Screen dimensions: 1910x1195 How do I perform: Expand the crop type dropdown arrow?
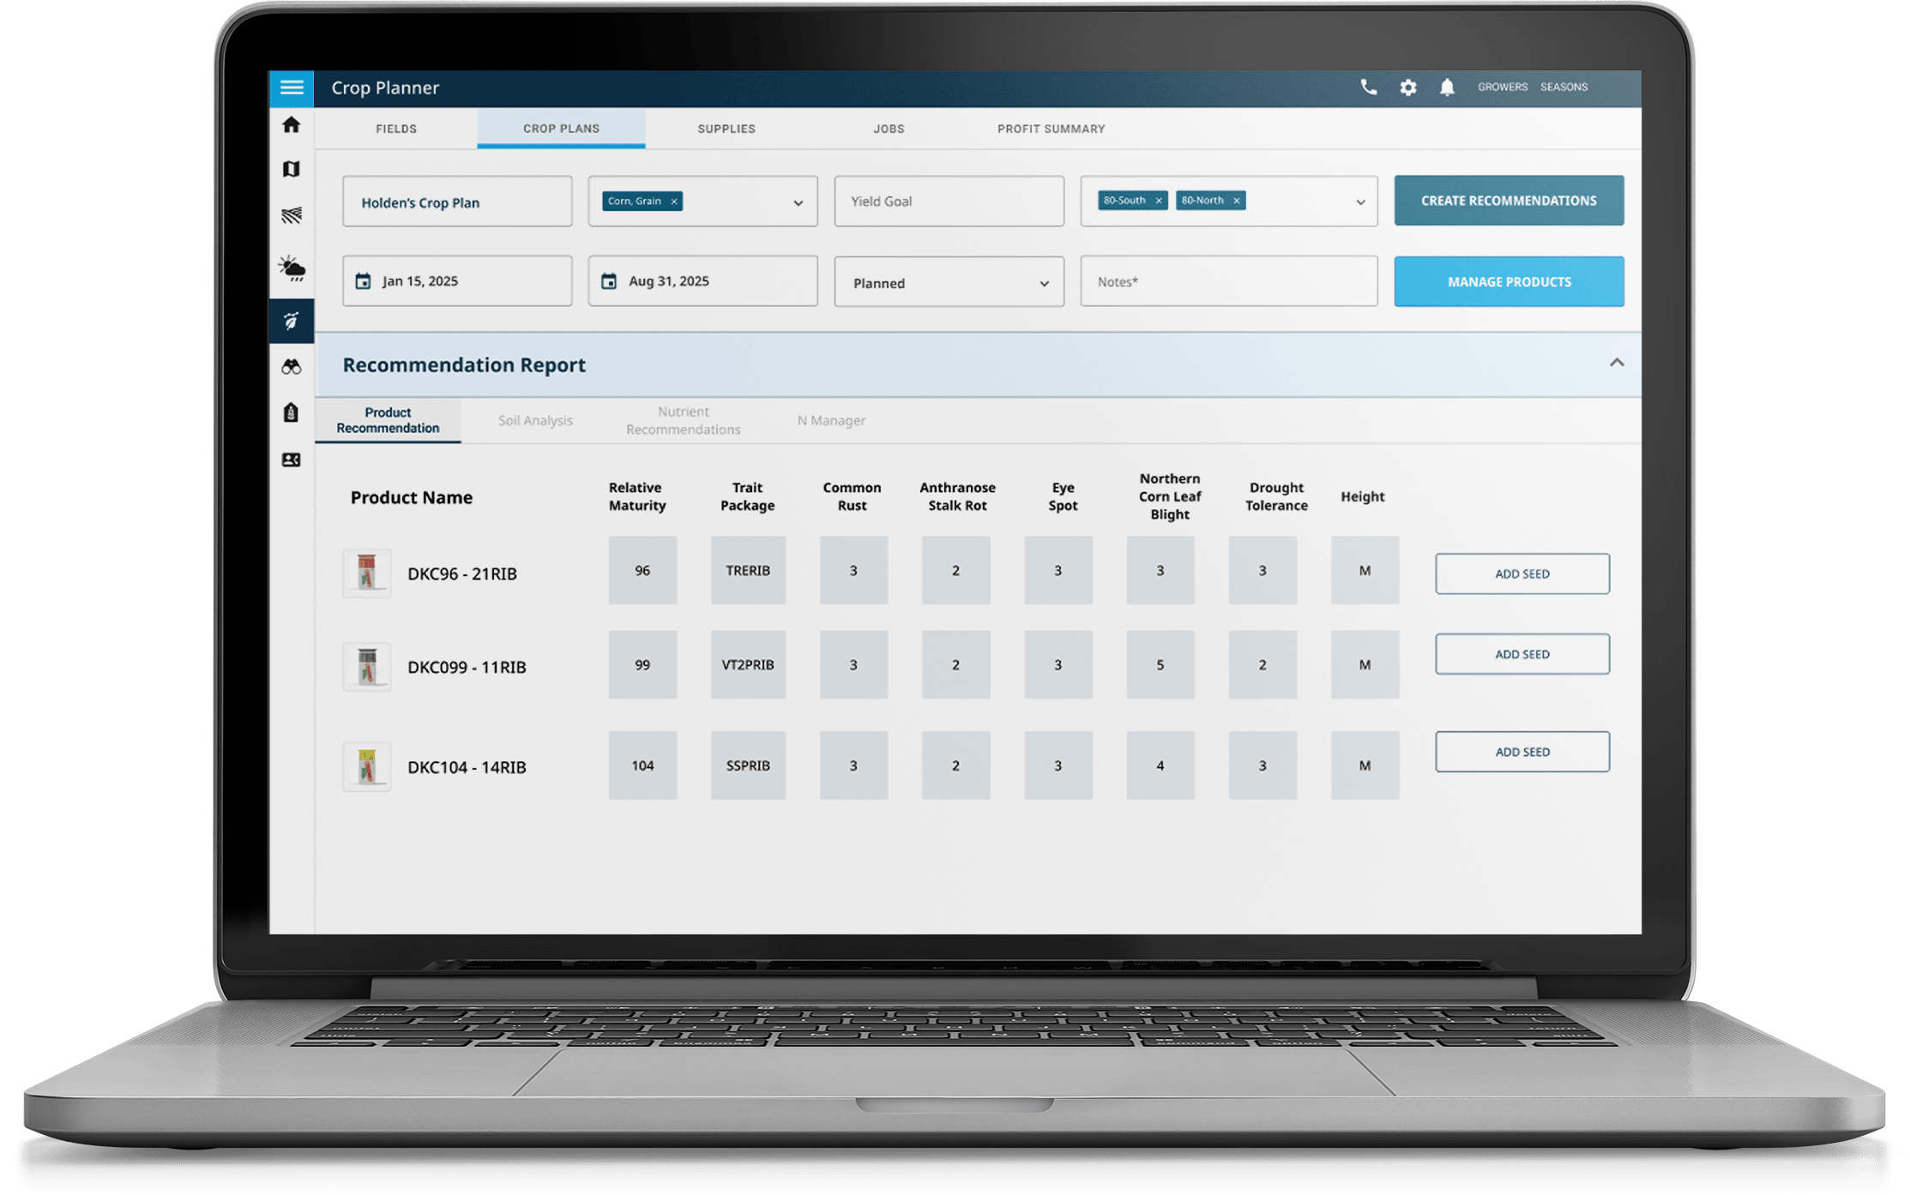[798, 203]
